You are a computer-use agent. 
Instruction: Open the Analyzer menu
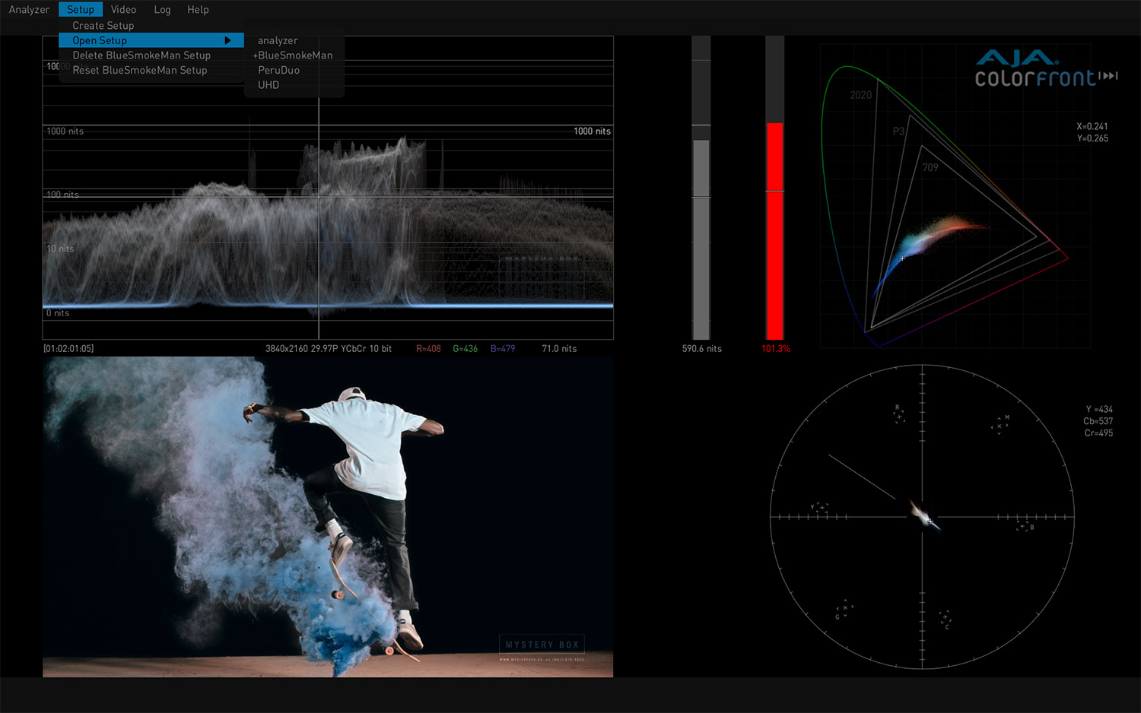click(x=29, y=10)
